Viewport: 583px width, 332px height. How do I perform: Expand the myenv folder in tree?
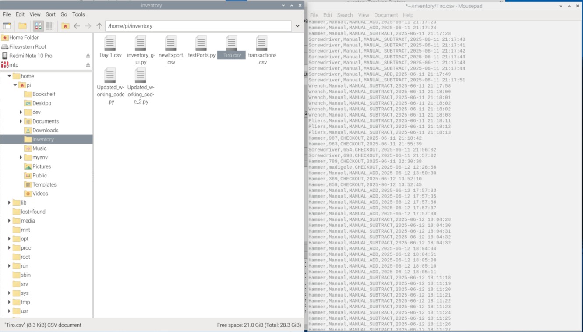tap(21, 157)
